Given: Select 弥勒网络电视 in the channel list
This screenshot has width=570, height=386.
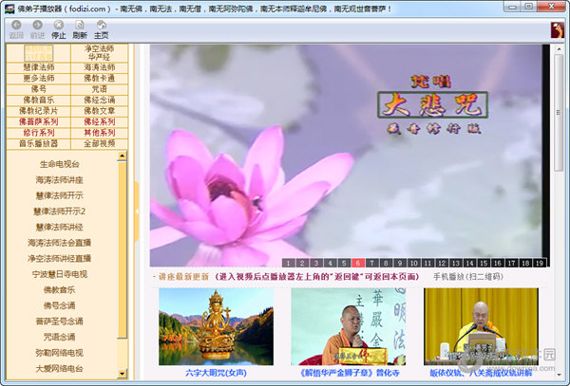Looking at the screenshot, I should pyautogui.click(x=60, y=353).
